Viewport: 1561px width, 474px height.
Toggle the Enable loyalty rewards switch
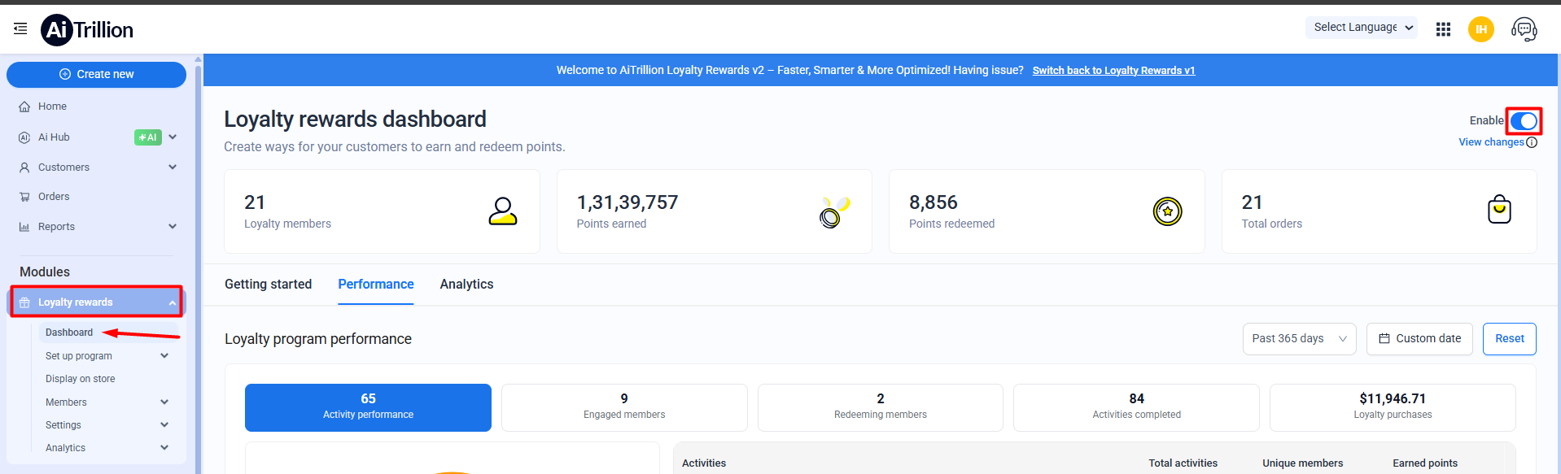[x=1524, y=121]
